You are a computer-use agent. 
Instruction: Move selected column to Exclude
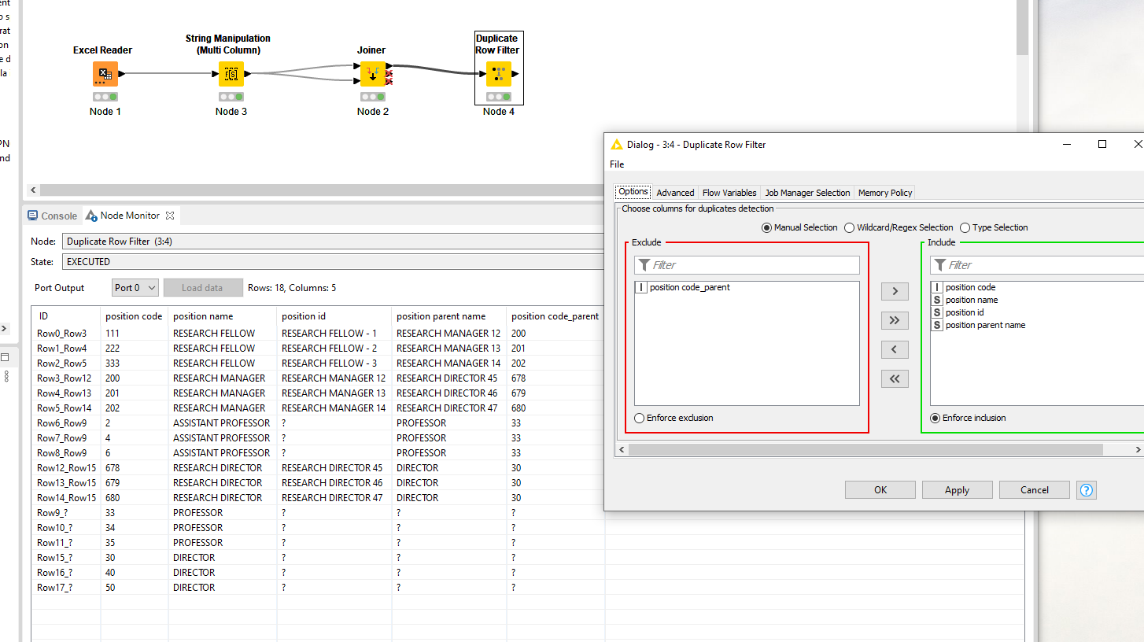coord(895,349)
